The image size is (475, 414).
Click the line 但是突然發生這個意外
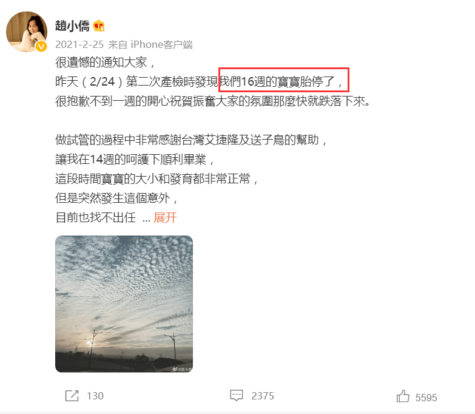[116, 199]
